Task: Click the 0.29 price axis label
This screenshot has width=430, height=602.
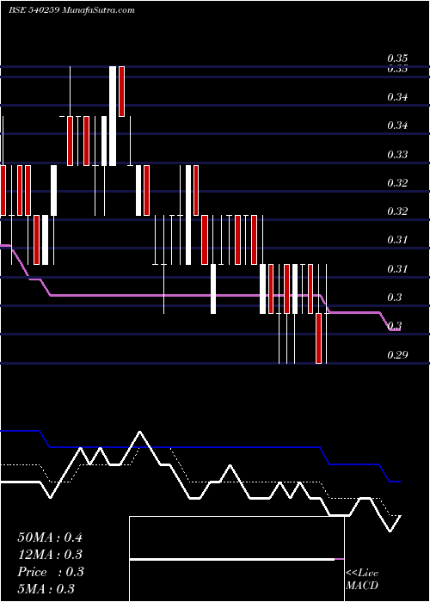Action: [x=397, y=354]
